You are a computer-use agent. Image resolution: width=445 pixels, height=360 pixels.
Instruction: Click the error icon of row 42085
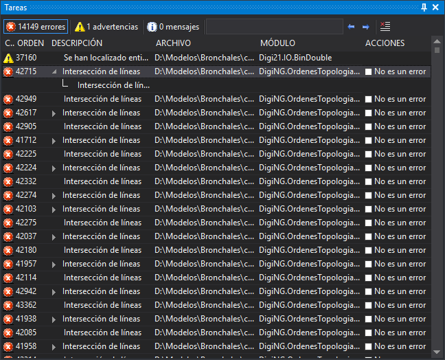tap(8, 333)
